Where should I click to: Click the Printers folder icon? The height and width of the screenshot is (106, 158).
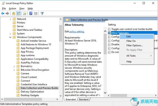point(14,23)
